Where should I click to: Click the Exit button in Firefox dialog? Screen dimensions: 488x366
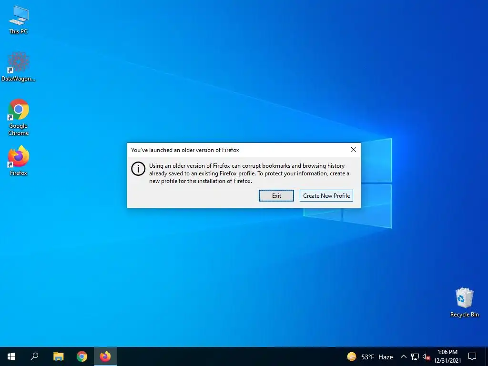click(276, 195)
